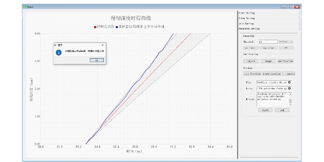Image resolution: width=324 pixels, height=162 pixels.
Task: Open the Parameter Setting section
Action: tap(268, 29)
